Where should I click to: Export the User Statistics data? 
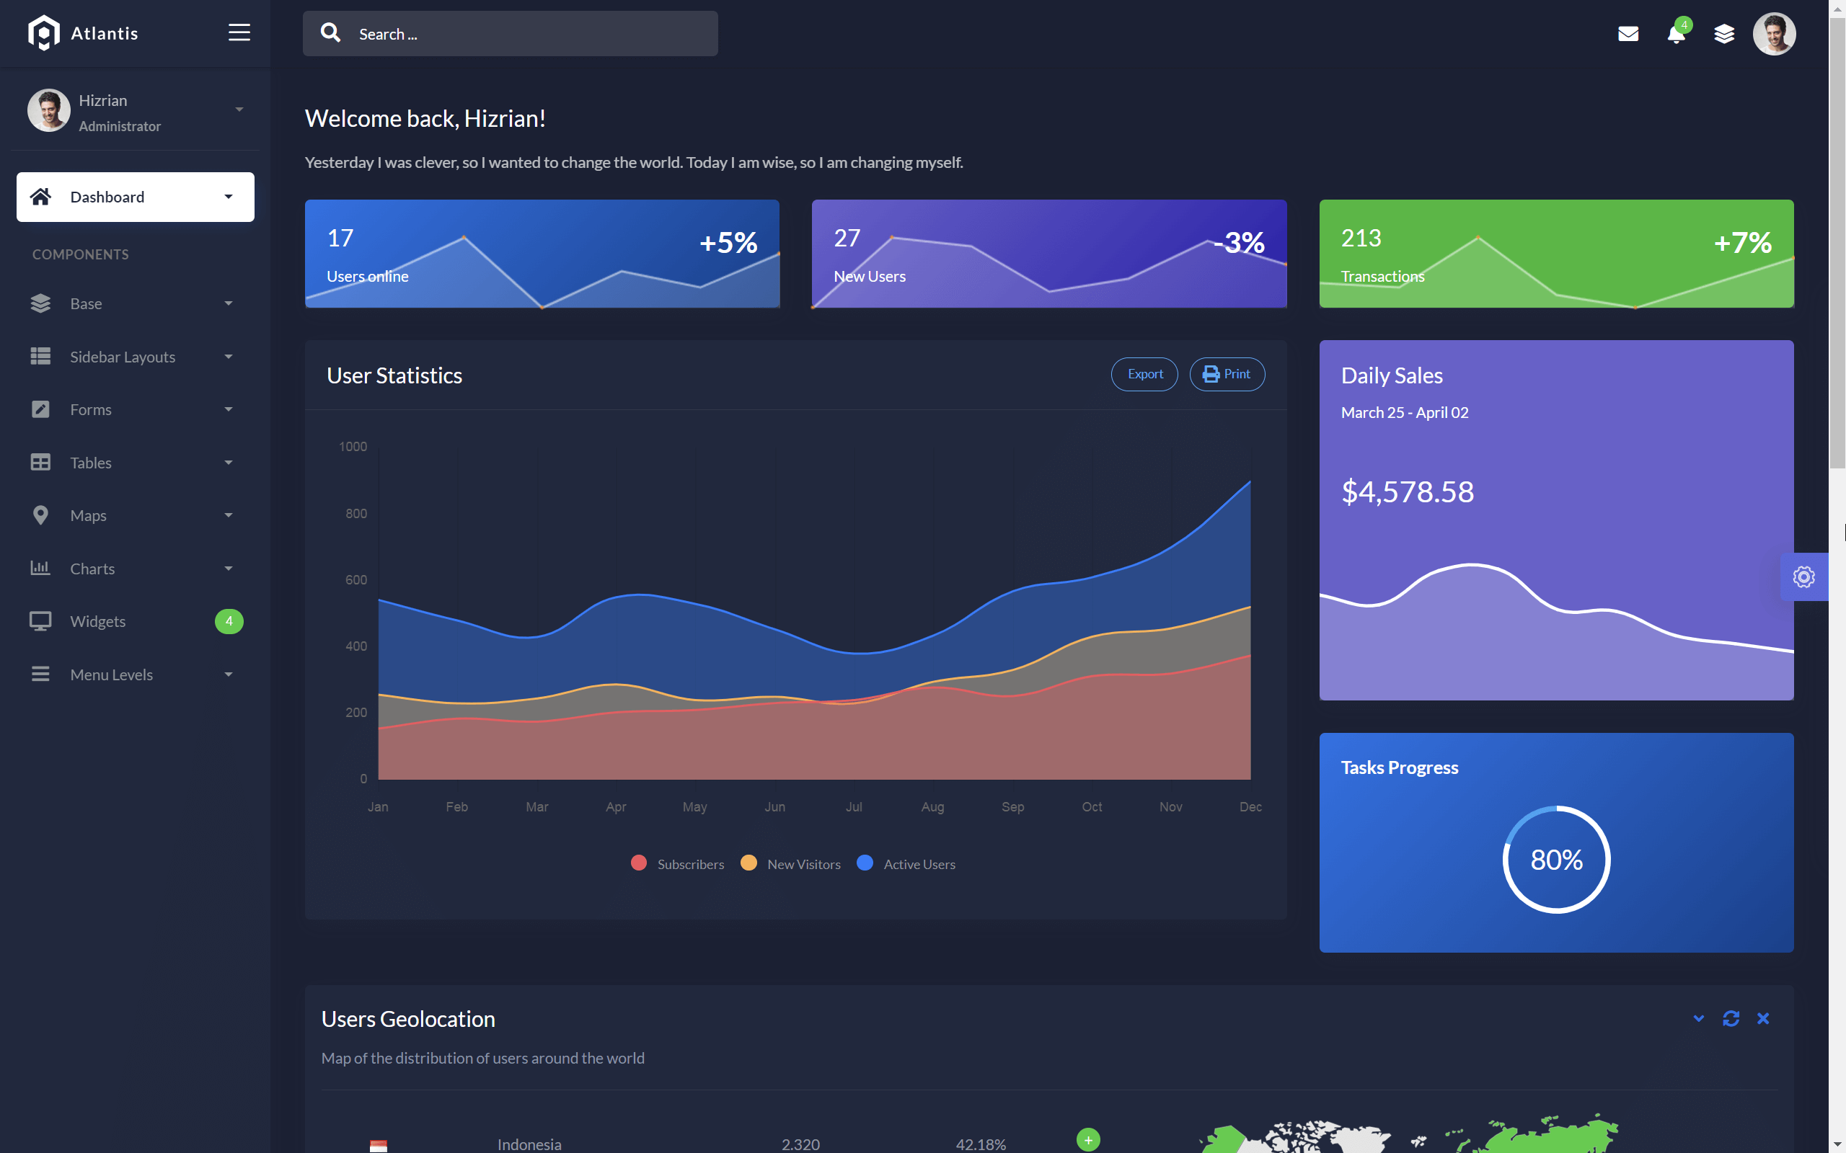click(x=1144, y=374)
